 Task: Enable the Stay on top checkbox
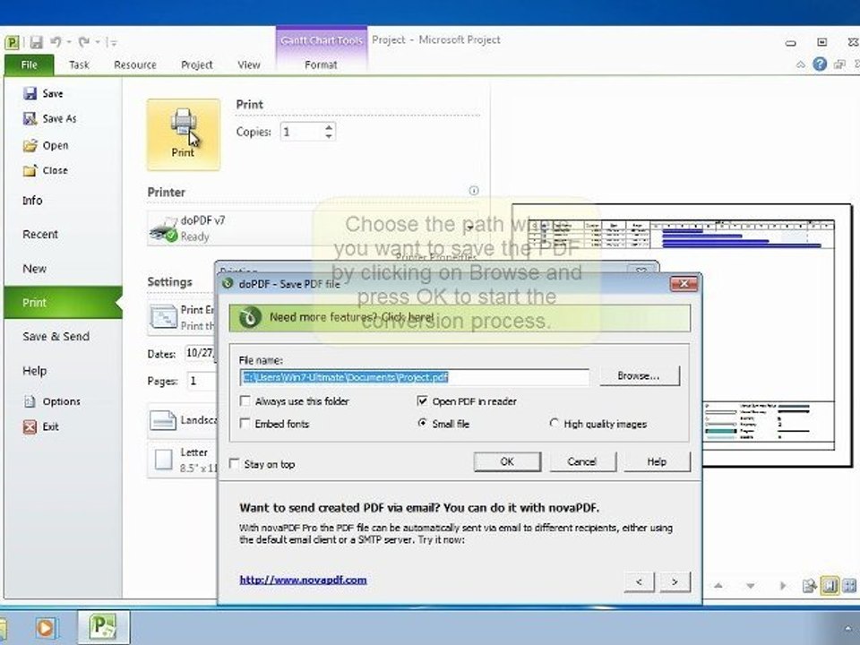(234, 463)
